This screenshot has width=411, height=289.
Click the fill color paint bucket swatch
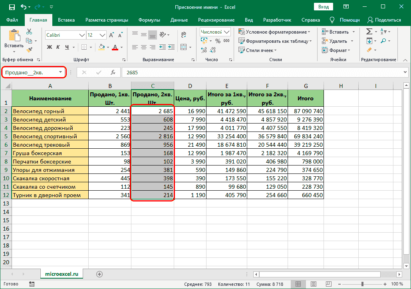tap(101, 47)
